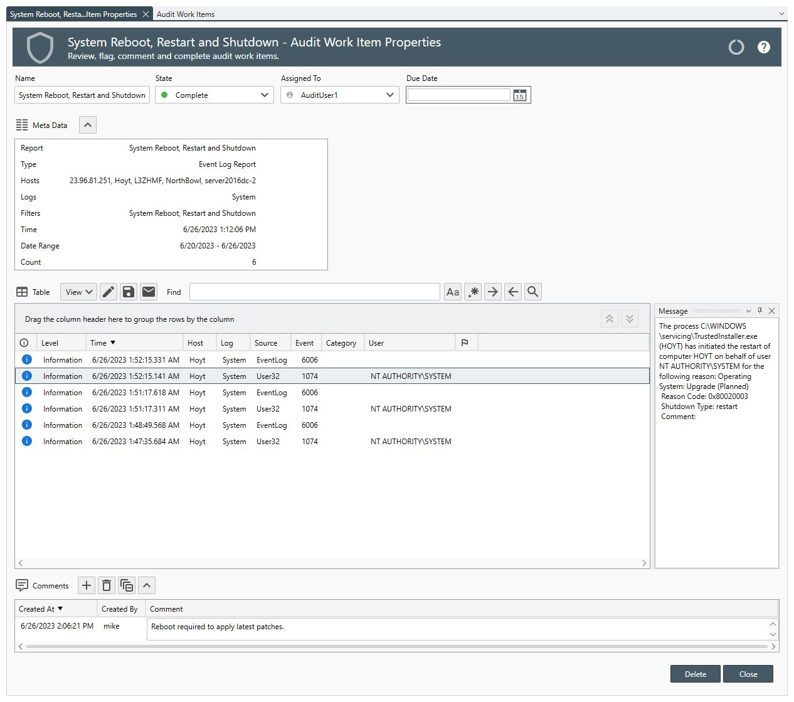Image resolution: width=794 pixels, height=702 pixels.
Task: Click the table's horizontal scrollbar track
Action: point(332,563)
